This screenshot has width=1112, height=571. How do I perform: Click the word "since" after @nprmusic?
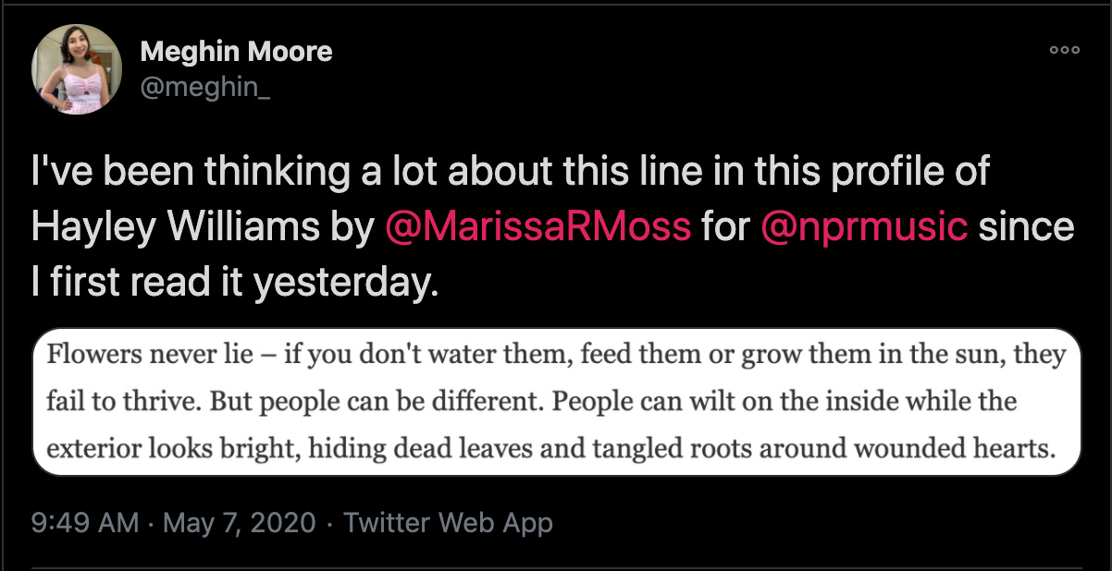pos(1026,227)
